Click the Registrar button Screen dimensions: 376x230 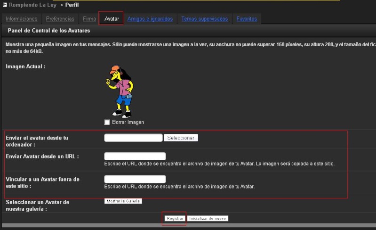(x=175, y=219)
